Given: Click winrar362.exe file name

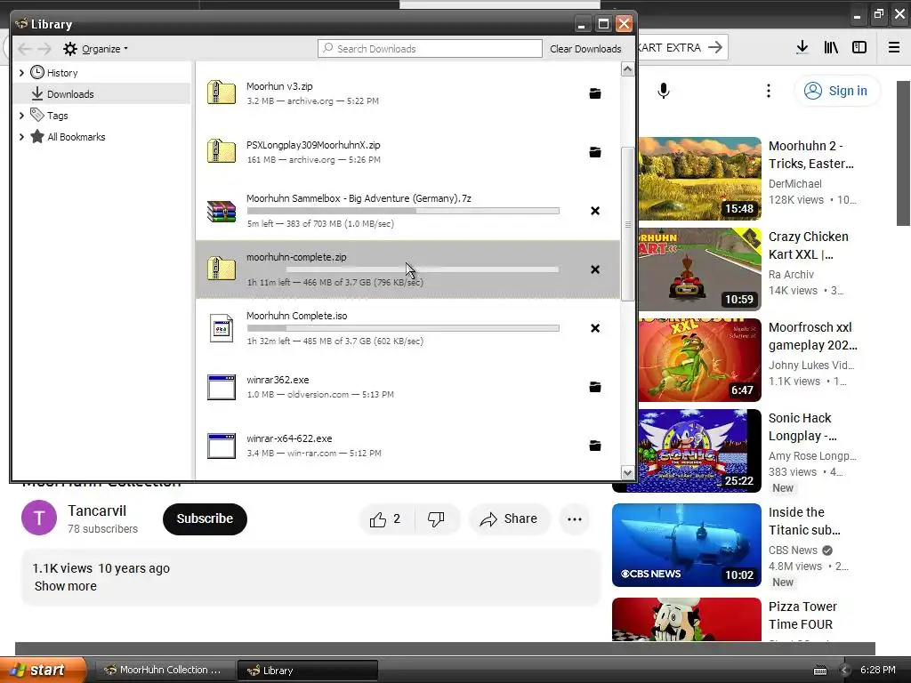Looking at the screenshot, I should pyautogui.click(x=278, y=380).
